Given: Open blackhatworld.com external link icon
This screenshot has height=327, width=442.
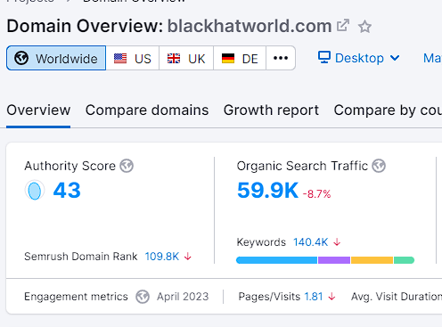Looking at the screenshot, I should click(343, 26).
